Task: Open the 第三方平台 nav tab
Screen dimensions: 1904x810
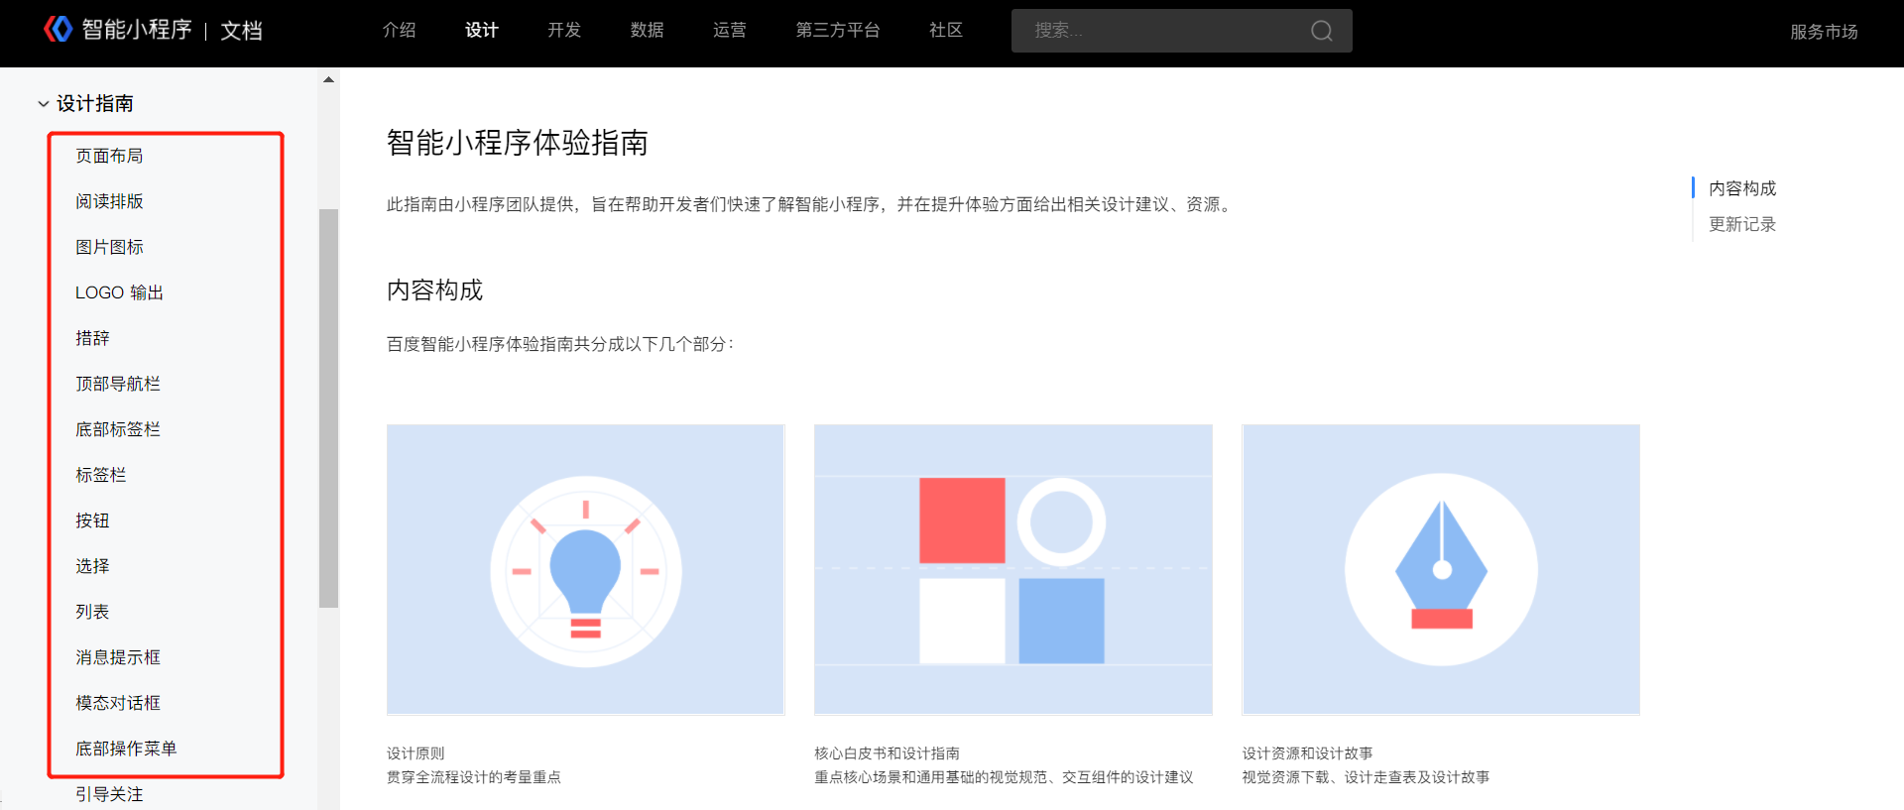Action: 838,31
